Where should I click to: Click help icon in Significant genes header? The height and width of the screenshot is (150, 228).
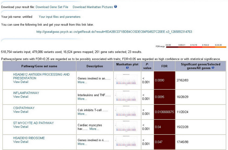point(213,68)
